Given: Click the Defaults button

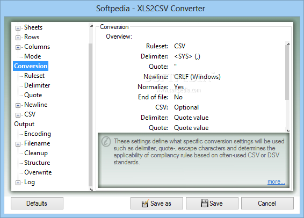Looking at the screenshot, I should [37, 204].
